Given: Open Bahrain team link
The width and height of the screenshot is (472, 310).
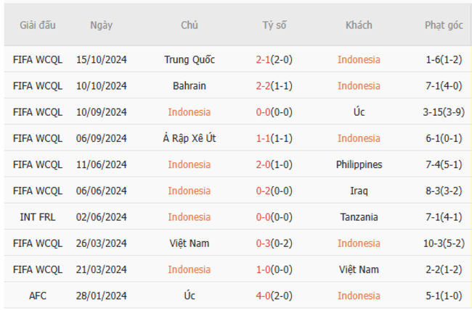Looking at the screenshot, I should pyautogui.click(x=190, y=86).
